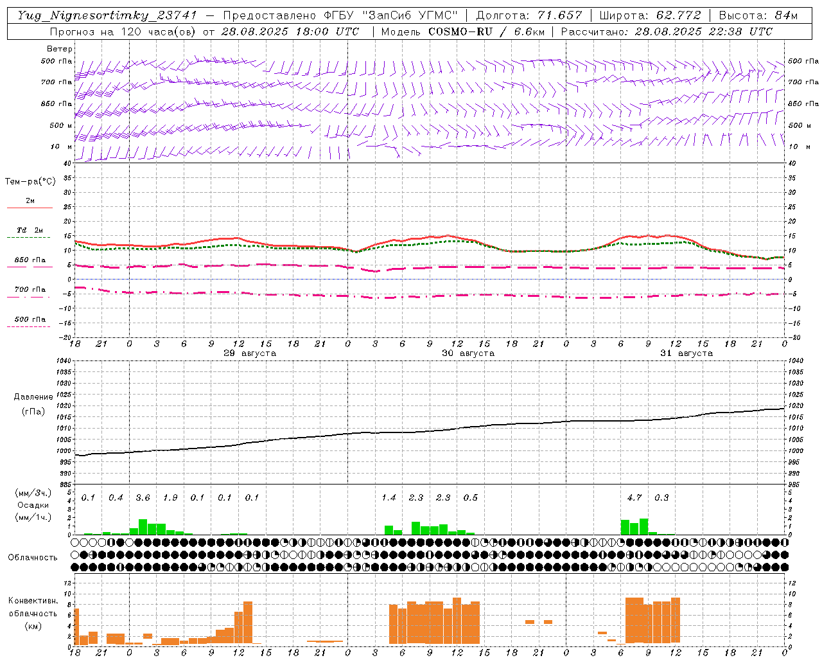
Task: Click the 10 м wind level label on left axis
Action: click(x=61, y=147)
